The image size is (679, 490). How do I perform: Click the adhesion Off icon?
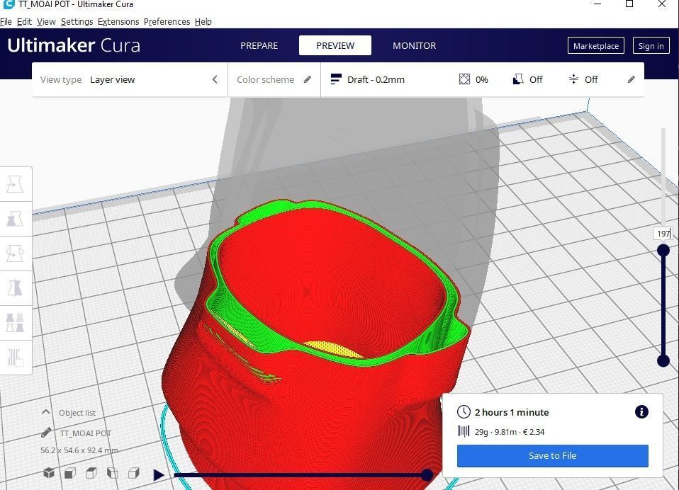click(573, 79)
